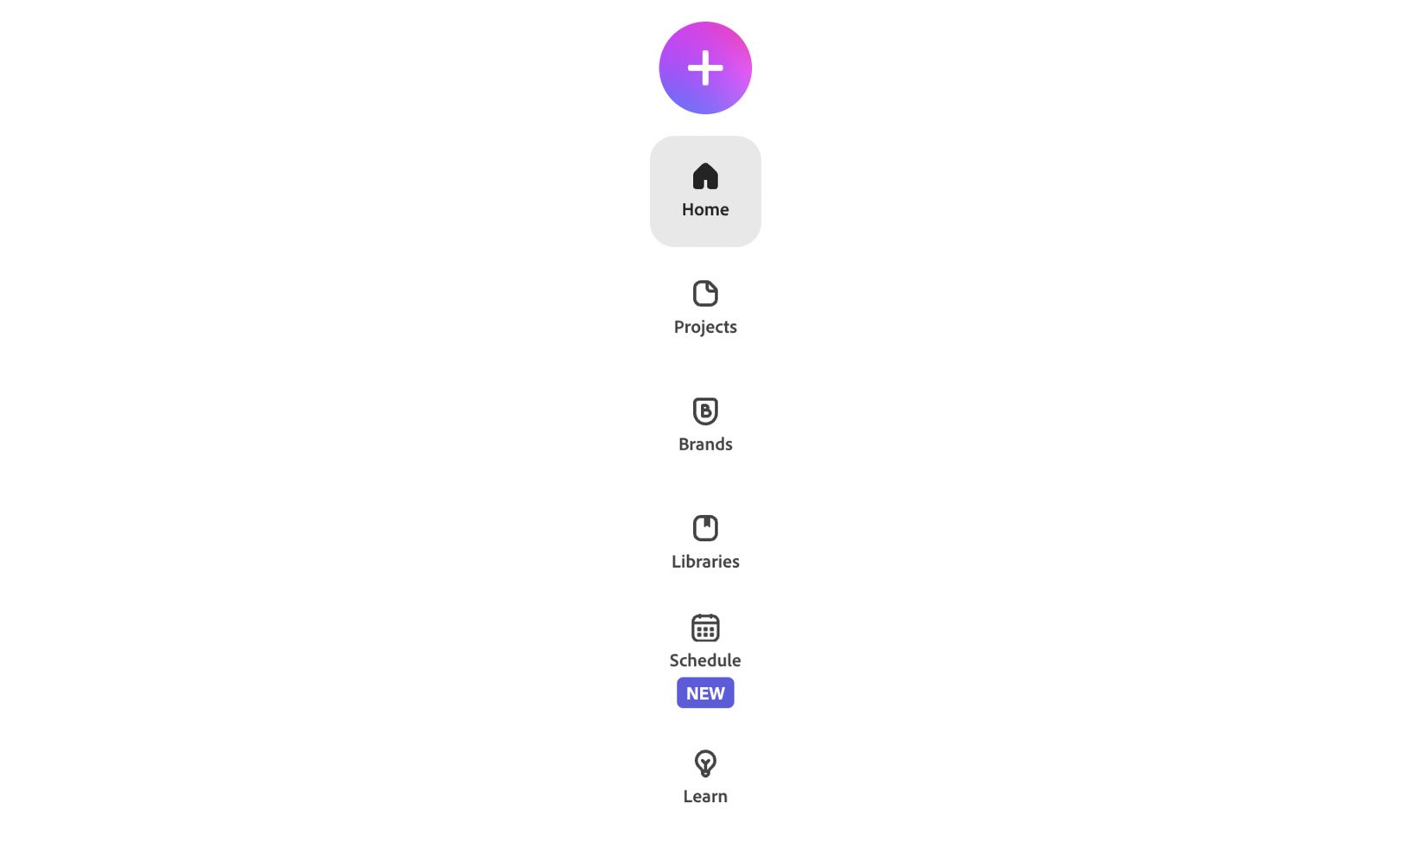Switch to the Libraries sidebar section
The width and height of the screenshot is (1426, 847).
(x=705, y=544)
